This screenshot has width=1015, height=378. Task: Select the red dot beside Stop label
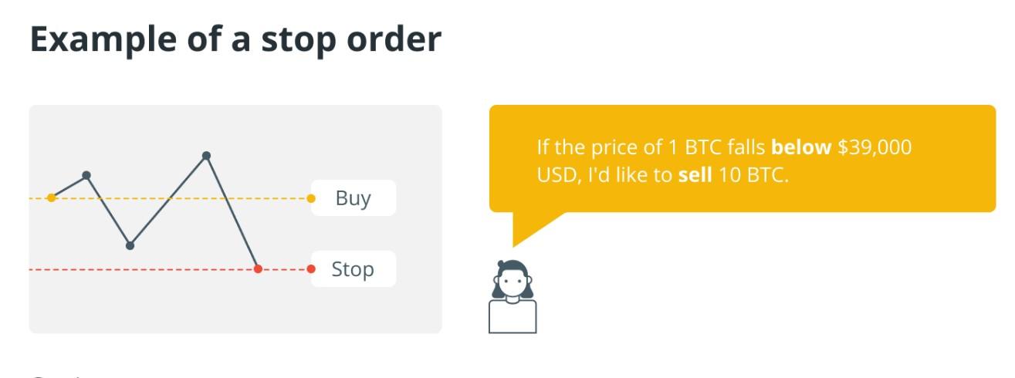[x=311, y=269]
